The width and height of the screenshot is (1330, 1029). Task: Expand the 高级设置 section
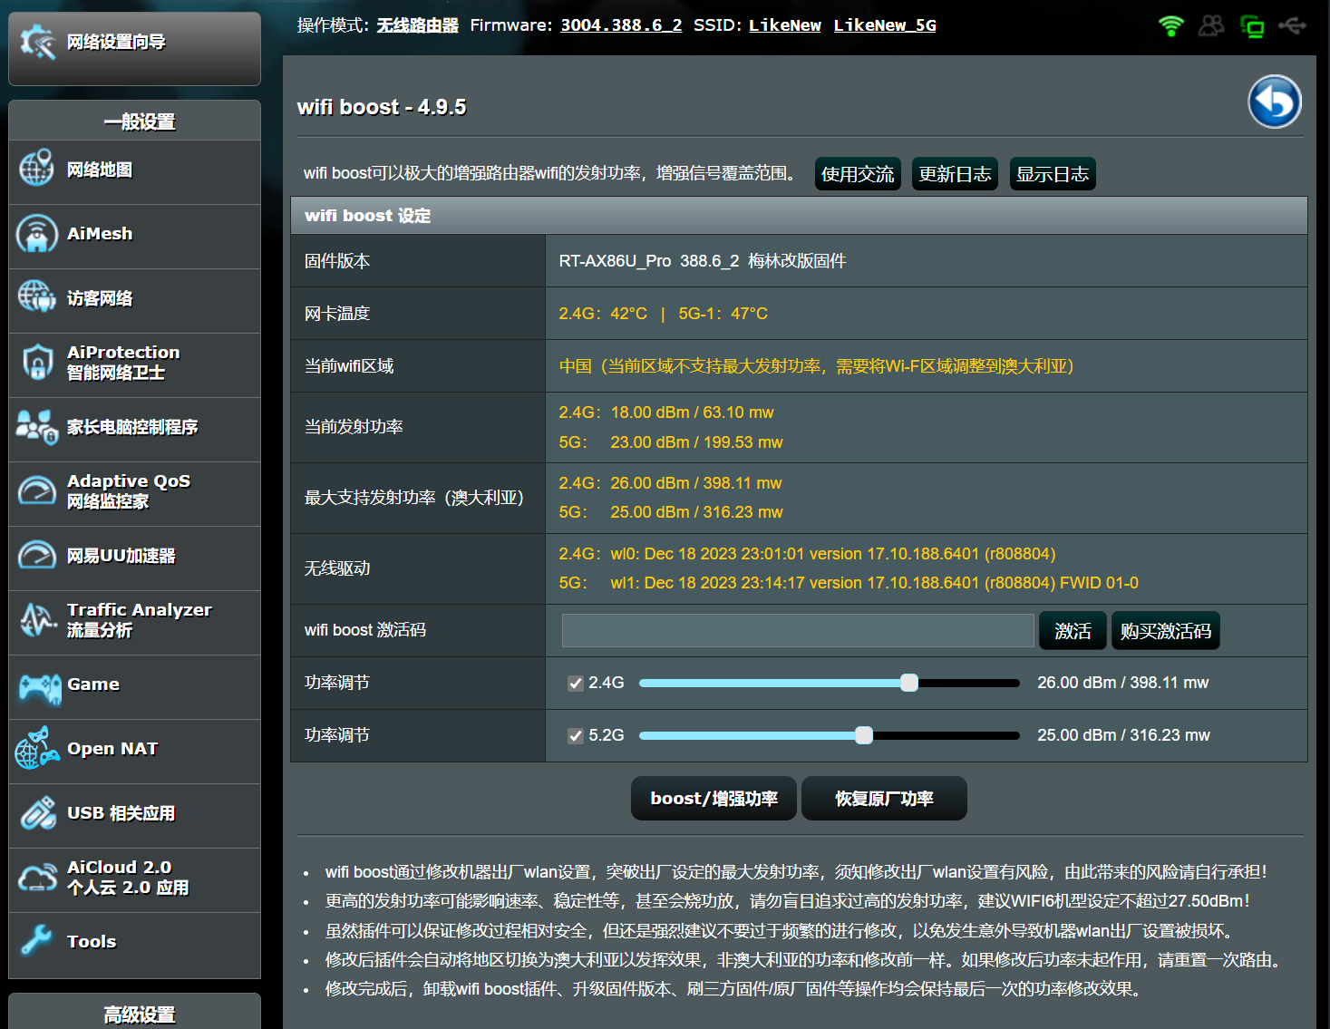tap(133, 1014)
